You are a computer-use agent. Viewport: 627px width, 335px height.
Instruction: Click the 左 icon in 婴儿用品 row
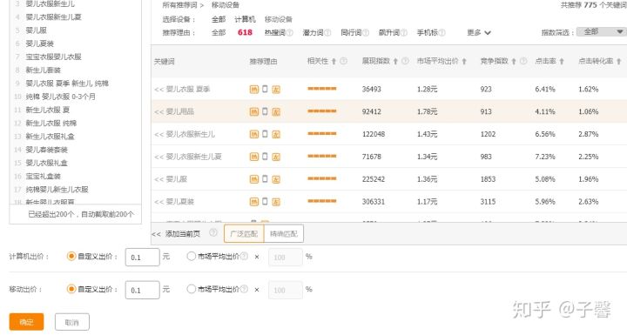pos(276,112)
